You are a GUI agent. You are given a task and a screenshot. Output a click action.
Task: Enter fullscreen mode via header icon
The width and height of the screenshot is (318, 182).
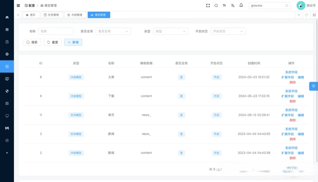[x=208, y=6]
